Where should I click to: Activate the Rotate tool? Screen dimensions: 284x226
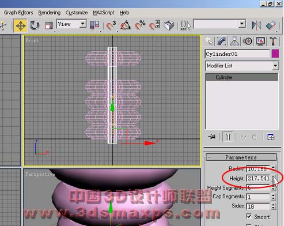click(x=35, y=25)
